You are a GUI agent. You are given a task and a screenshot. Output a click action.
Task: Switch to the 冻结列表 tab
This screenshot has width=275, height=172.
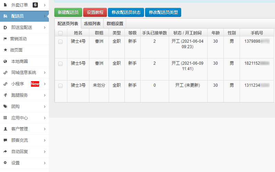pos(92,24)
